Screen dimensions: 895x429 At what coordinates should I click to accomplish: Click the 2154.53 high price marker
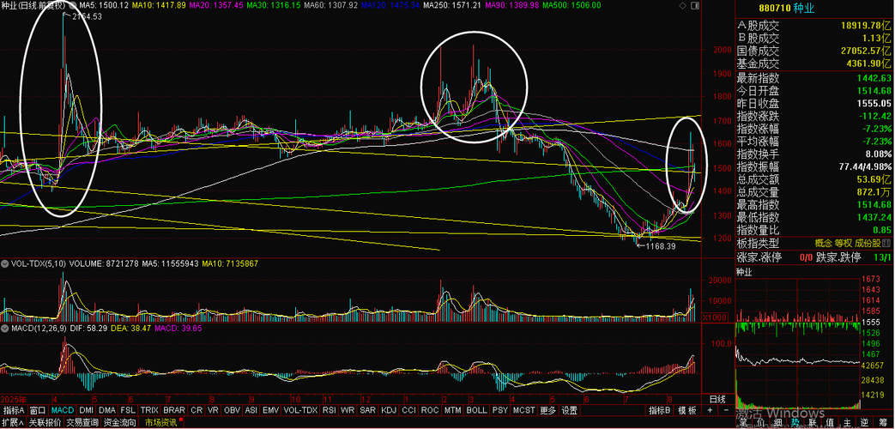(x=88, y=16)
